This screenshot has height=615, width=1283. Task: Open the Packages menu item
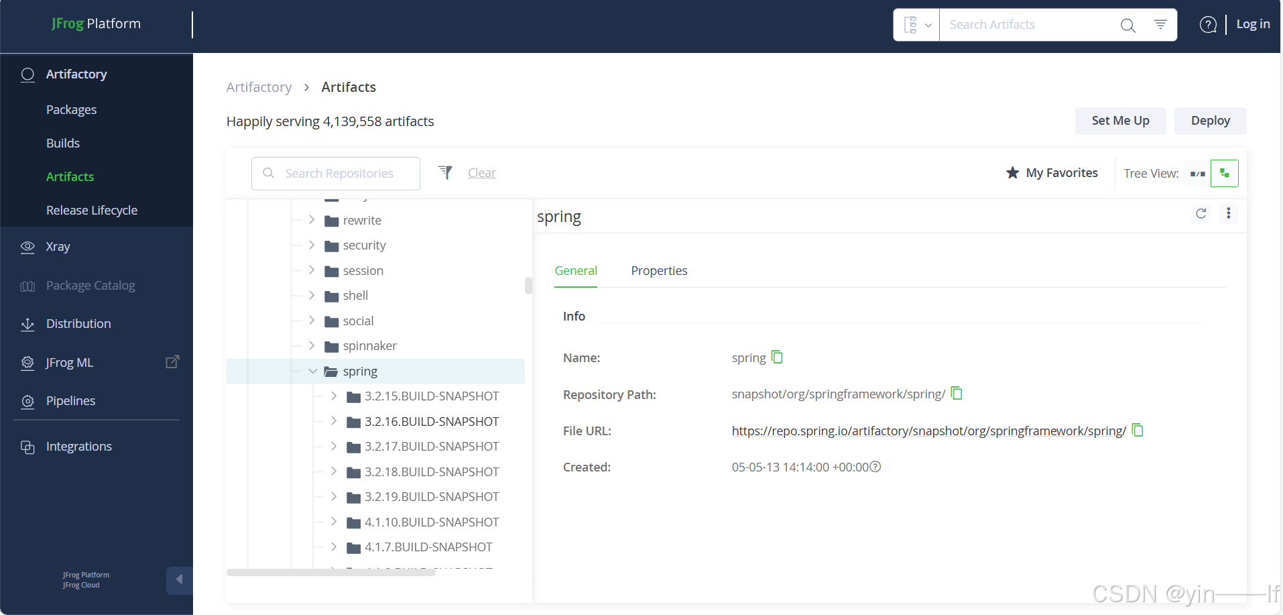(x=72, y=109)
